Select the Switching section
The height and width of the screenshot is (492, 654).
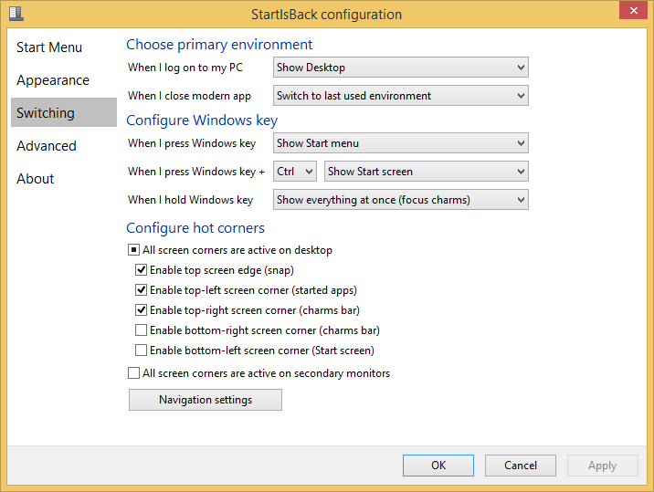[x=46, y=113]
